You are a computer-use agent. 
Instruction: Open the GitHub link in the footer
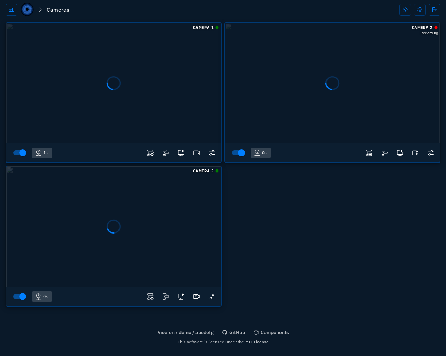tap(233, 332)
